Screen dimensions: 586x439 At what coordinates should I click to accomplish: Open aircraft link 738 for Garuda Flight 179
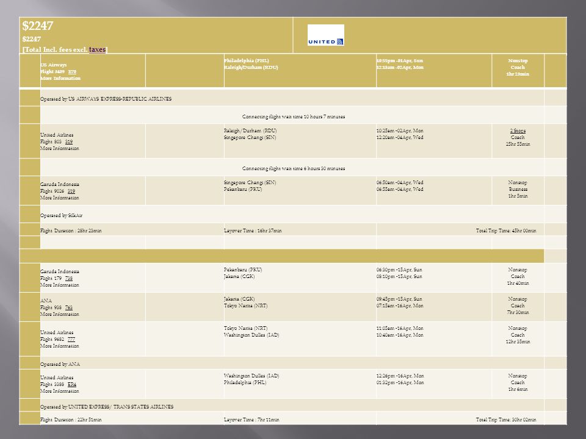[x=69, y=279]
